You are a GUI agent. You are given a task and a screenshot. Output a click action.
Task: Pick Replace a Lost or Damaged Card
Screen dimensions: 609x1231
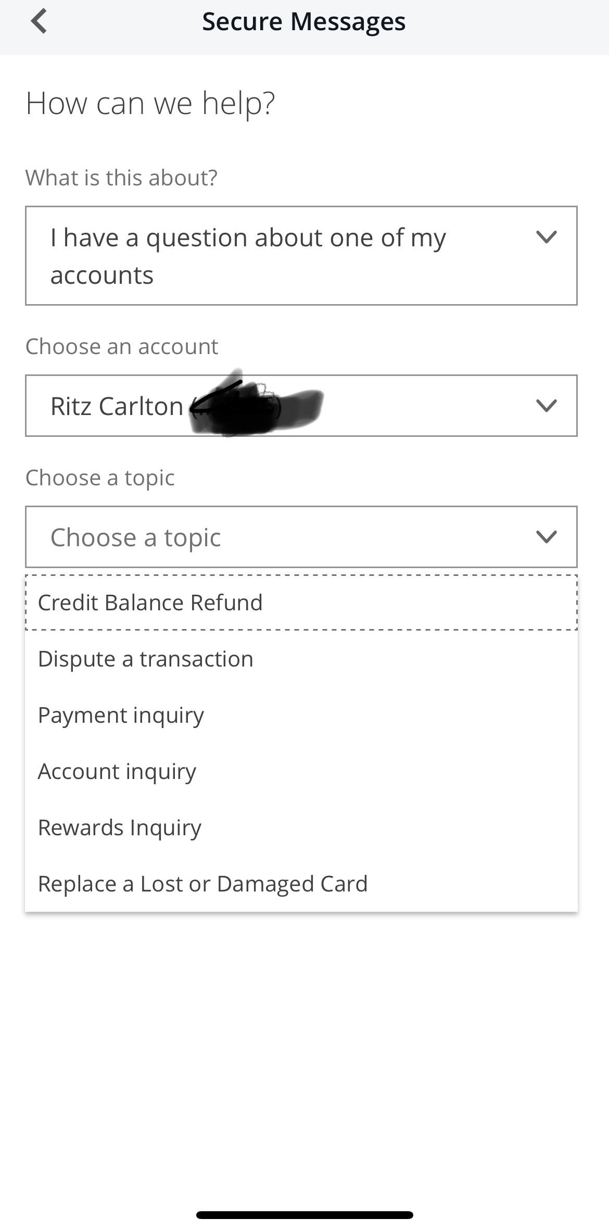pos(301,884)
